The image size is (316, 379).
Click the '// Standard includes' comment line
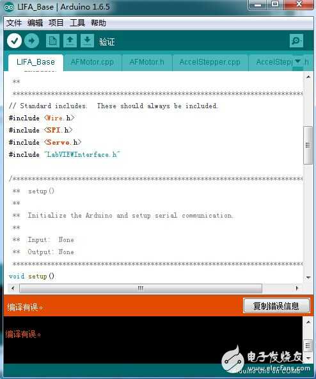click(113, 106)
